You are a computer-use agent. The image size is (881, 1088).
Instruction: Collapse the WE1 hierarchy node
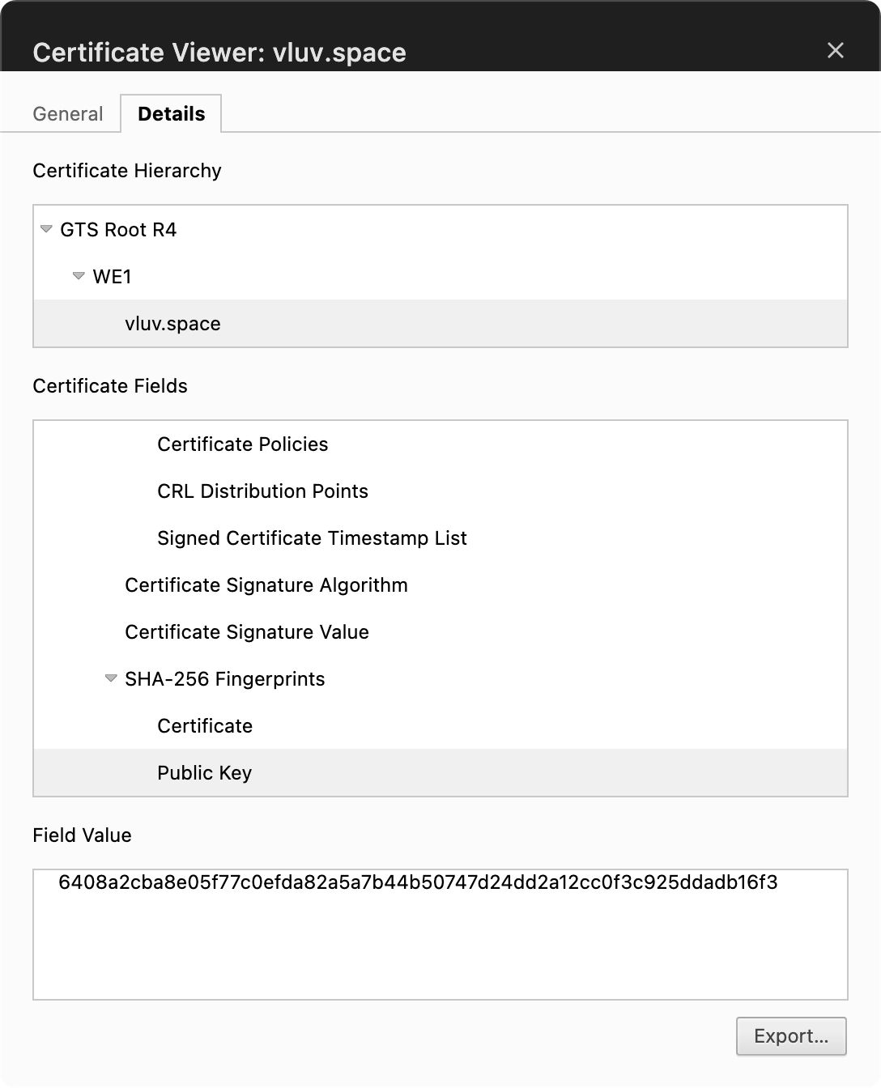(x=79, y=276)
